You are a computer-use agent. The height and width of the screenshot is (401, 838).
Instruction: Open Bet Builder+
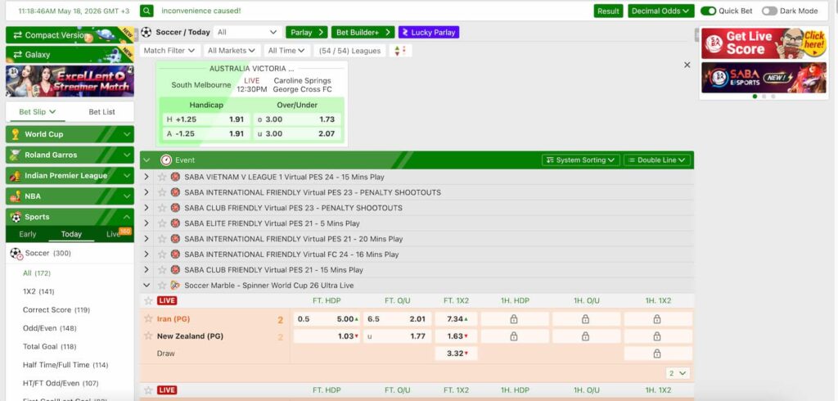pos(363,32)
